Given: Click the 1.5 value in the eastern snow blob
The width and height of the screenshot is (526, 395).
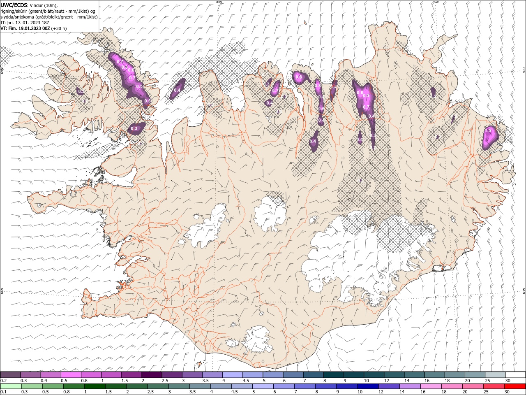Looking at the screenshot, I should pyautogui.click(x=488, y=130).
